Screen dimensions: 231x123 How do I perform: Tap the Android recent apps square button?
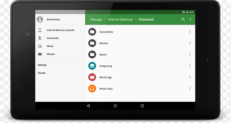click(142, 106)
